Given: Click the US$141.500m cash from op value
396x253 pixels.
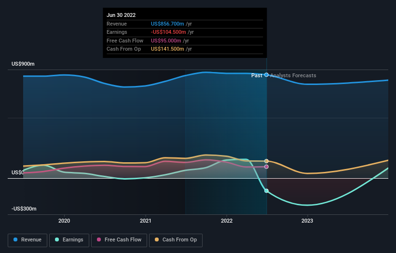Looking at the screenshot, I should click(167, 49).
